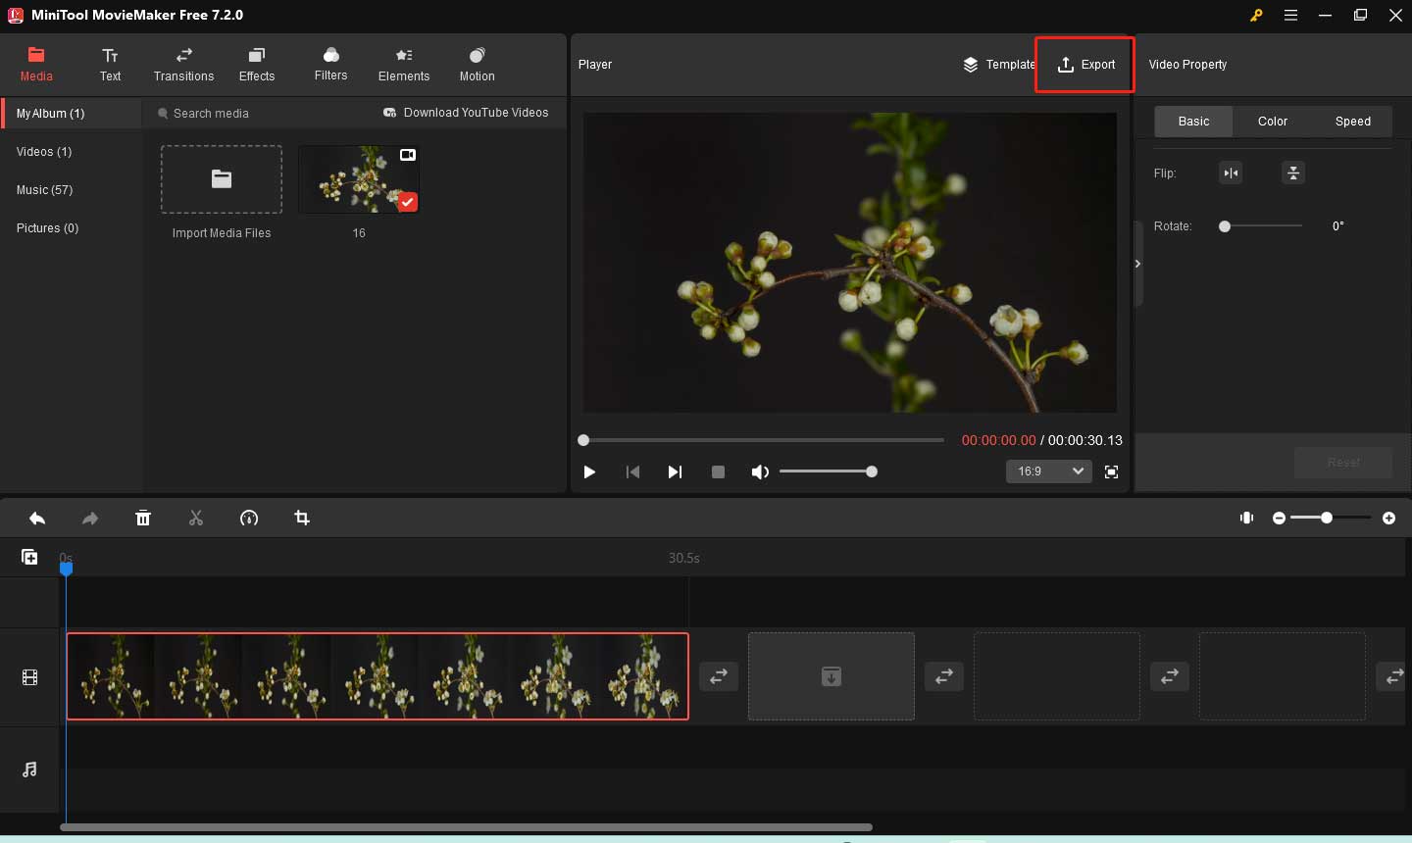Open the 16:9 aspect ratio dropdown

1049,471
